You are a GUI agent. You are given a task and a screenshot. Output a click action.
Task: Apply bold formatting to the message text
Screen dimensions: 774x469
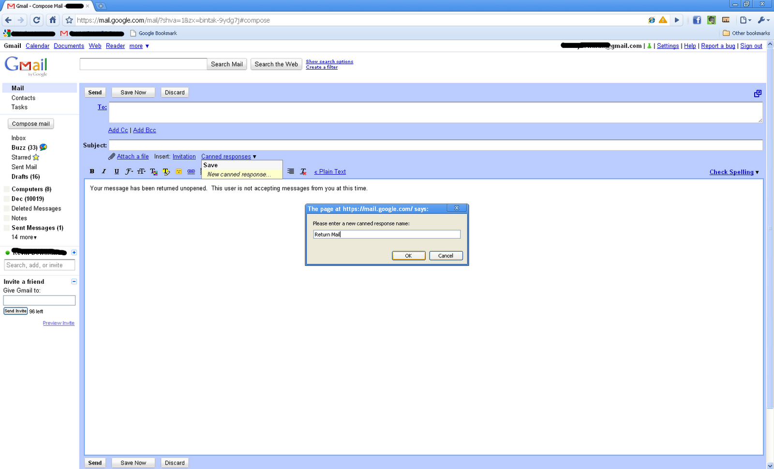(91, 171)
